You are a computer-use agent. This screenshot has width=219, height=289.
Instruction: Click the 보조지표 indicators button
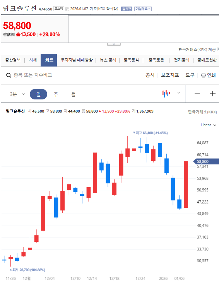[170, 75]
